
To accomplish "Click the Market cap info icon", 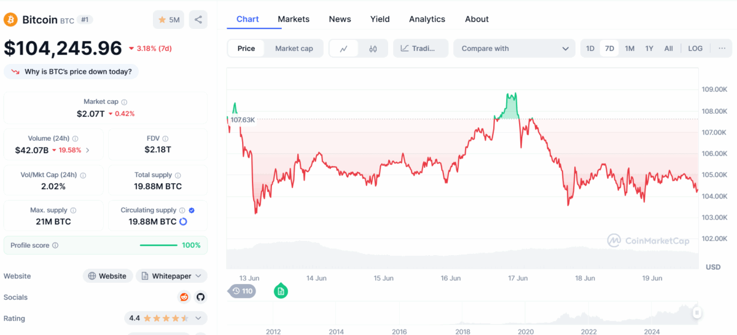I will pyautogui.click(x=124, y=102).
